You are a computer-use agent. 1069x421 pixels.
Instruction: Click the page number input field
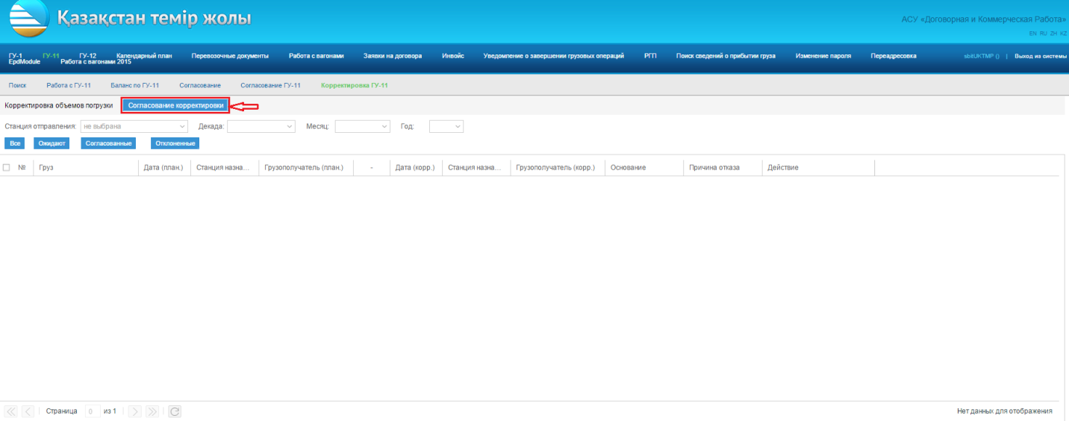click(92, 411)
